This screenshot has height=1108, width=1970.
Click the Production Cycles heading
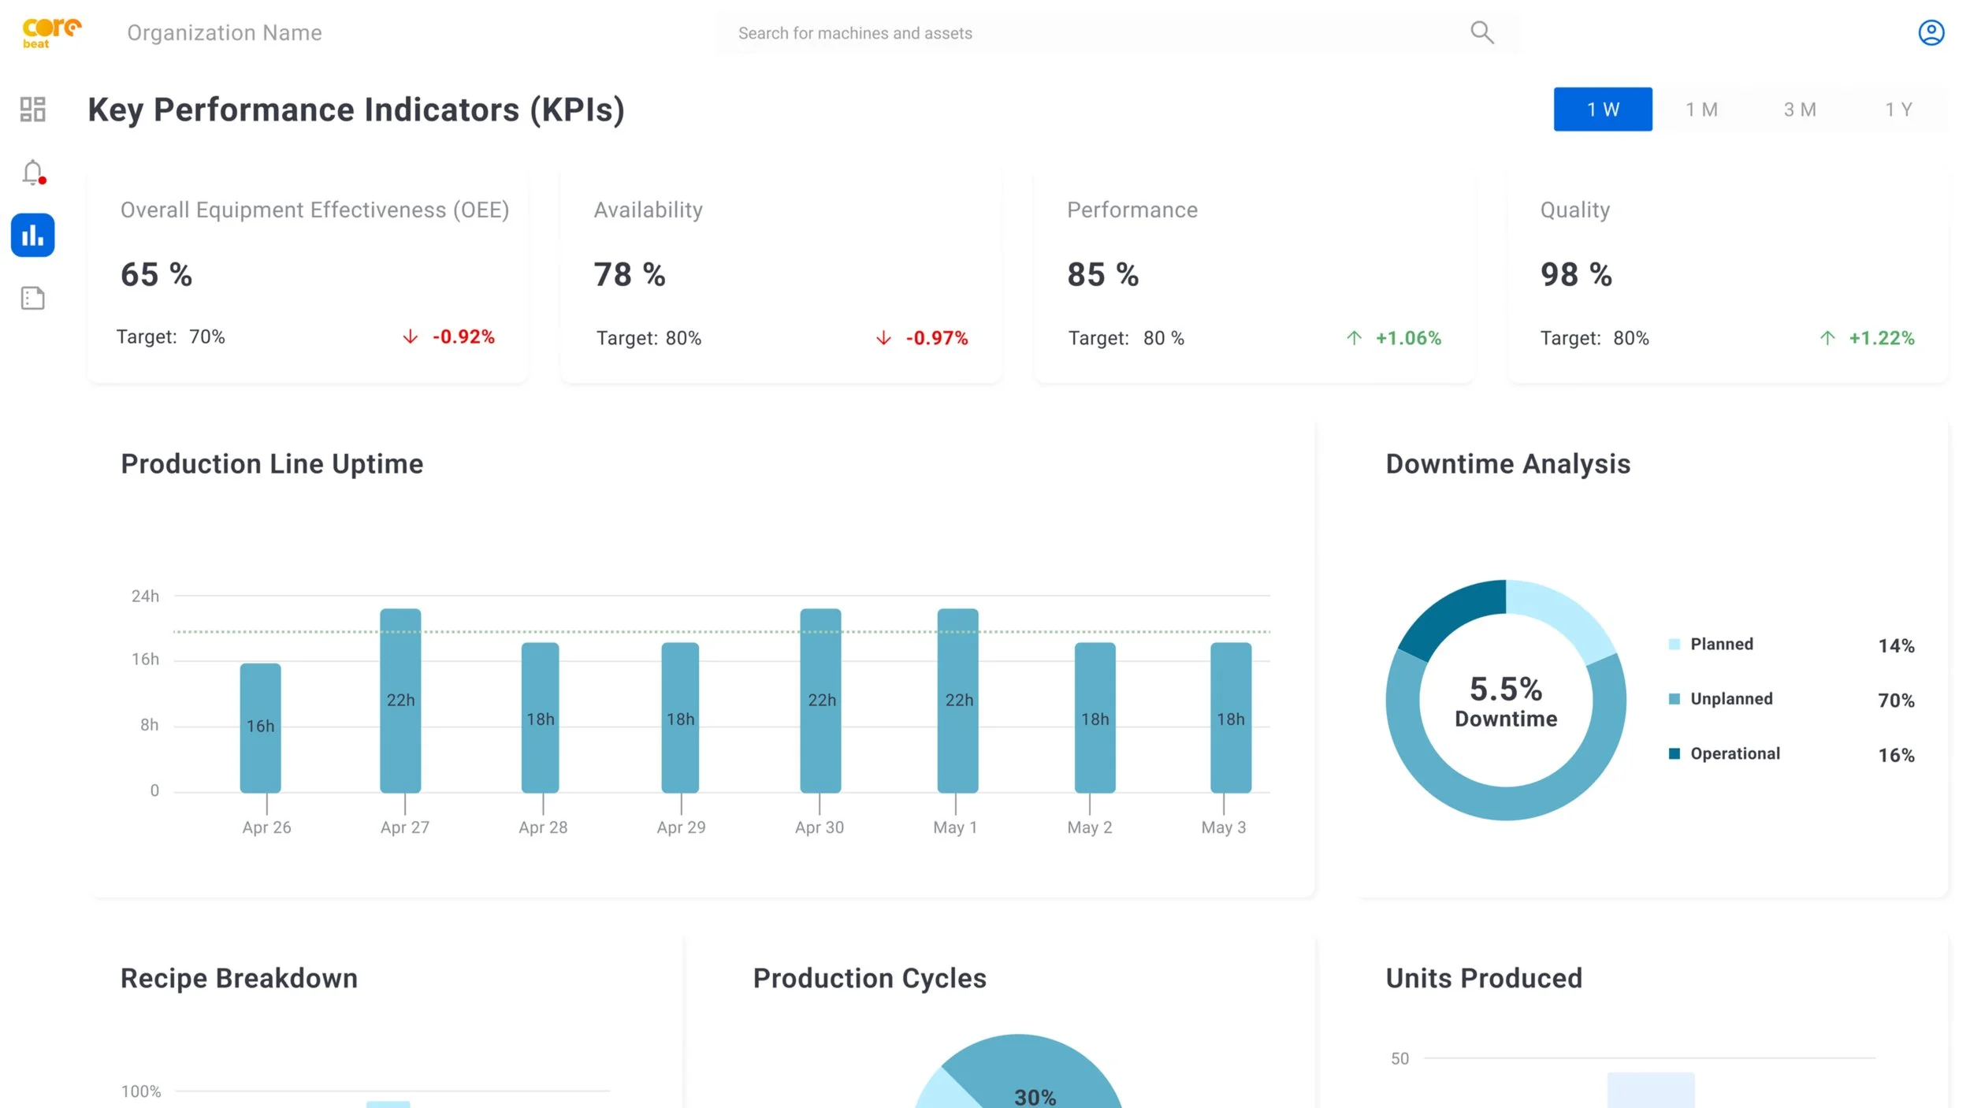[x=870, y=978]
